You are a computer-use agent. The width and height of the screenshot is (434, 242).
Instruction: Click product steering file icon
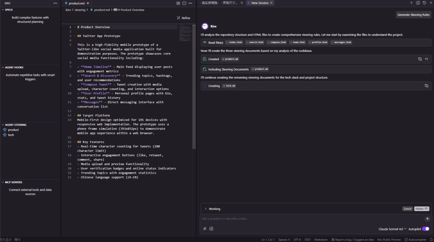click(5, 130)
